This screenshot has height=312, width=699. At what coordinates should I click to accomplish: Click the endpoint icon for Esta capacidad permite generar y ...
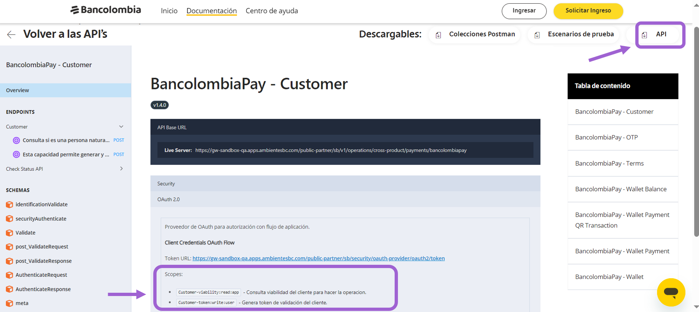(x=16, y=154)
